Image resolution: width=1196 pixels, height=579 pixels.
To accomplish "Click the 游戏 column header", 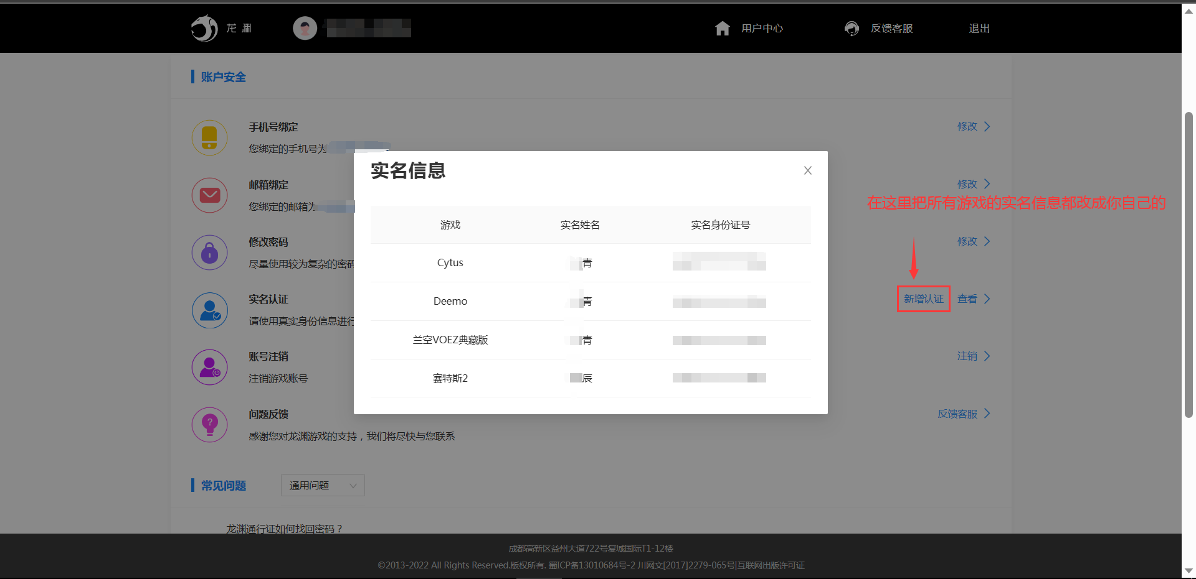I will pos(450,225).
